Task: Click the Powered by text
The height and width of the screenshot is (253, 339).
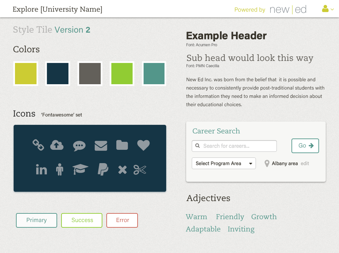Action: (x=250, y=10)
